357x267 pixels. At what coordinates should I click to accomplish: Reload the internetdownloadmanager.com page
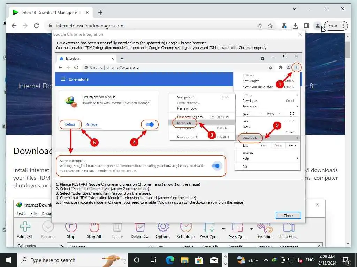[36, 26]
